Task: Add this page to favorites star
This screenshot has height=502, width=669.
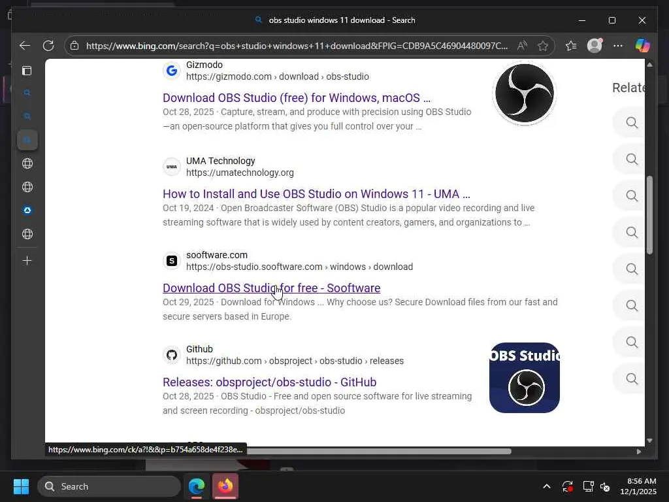Action: click(543, 46)
